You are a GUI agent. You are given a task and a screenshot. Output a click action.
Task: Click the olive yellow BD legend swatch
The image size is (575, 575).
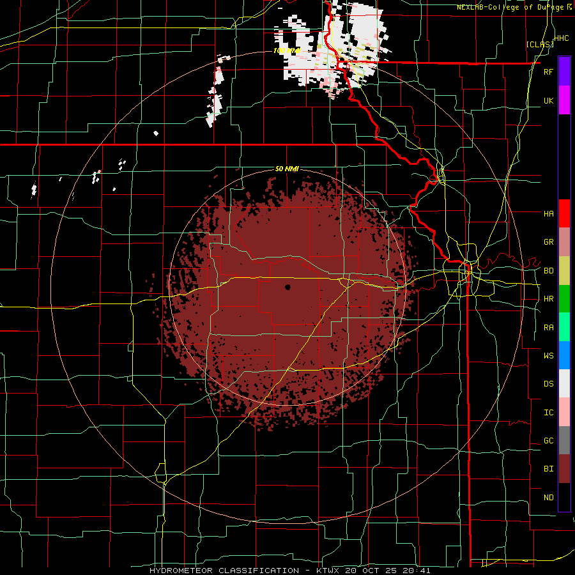tap(564, 271)
